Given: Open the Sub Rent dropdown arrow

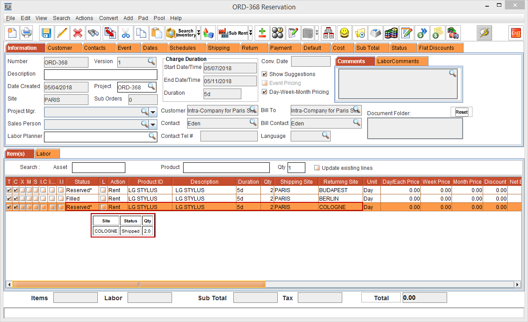Looking at the screenshot, I should (x=251, y=33).
